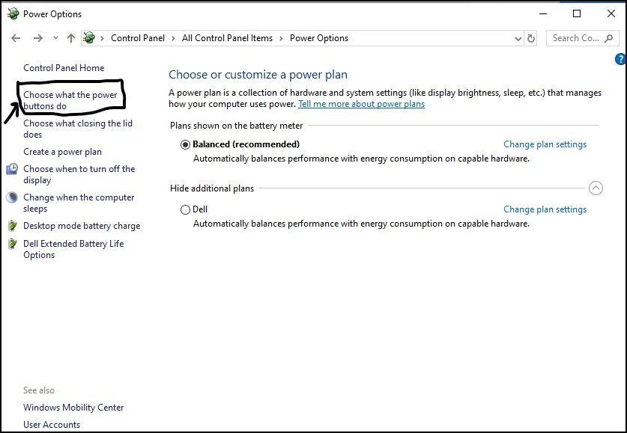Refresh the Power Options page
Screen dimensions: 627x433
531,39
